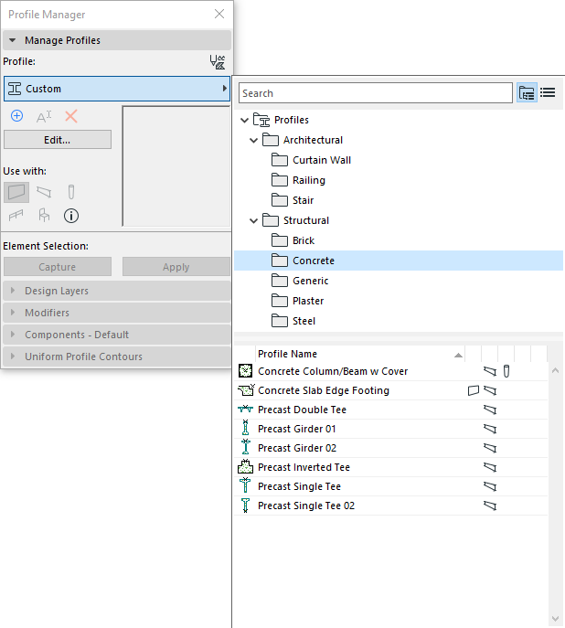Viewport: 565px width, 628px height.
Task: Click the Edit... button
Action: pos(58,140)
